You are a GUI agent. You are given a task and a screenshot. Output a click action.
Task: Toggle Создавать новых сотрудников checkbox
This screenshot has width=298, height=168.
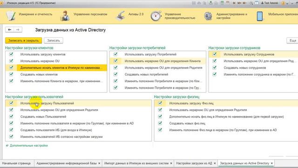click(215, 68)
